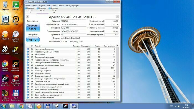Click the Всего хост-записей value 371 GB

(112, 24)
